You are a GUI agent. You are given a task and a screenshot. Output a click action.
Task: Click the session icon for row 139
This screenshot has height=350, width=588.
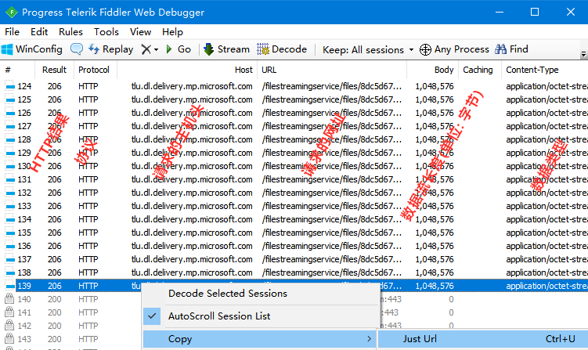click(9, 287)
